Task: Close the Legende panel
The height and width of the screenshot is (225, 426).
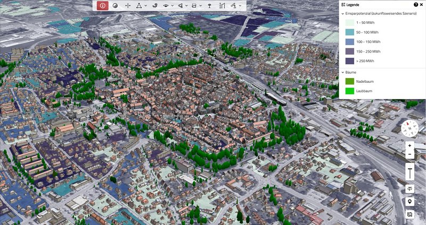Action: pos(422,4)
